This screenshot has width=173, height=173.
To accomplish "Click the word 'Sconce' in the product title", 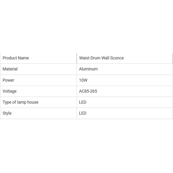I will click(118, 58).
